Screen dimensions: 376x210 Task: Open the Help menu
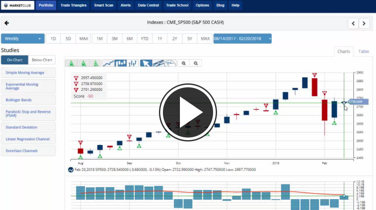[235, 5]
